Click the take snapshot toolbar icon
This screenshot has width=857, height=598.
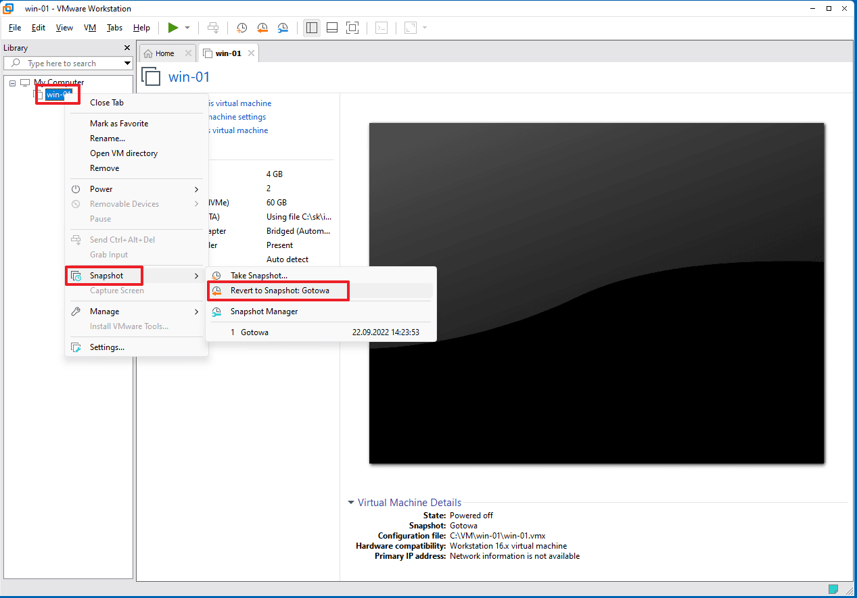pos(242,28)
